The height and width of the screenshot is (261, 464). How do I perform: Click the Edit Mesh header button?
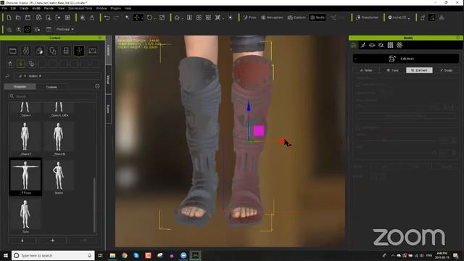coord(406,59)
